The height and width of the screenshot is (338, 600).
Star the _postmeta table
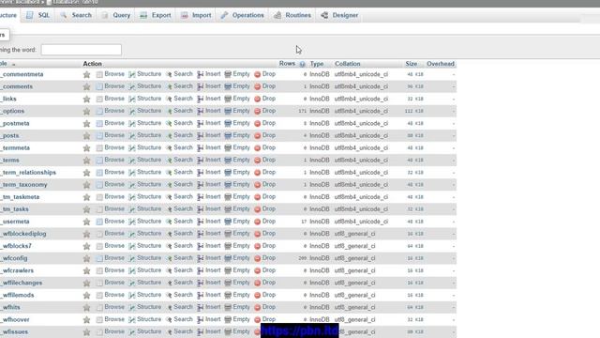coord(87,123)
